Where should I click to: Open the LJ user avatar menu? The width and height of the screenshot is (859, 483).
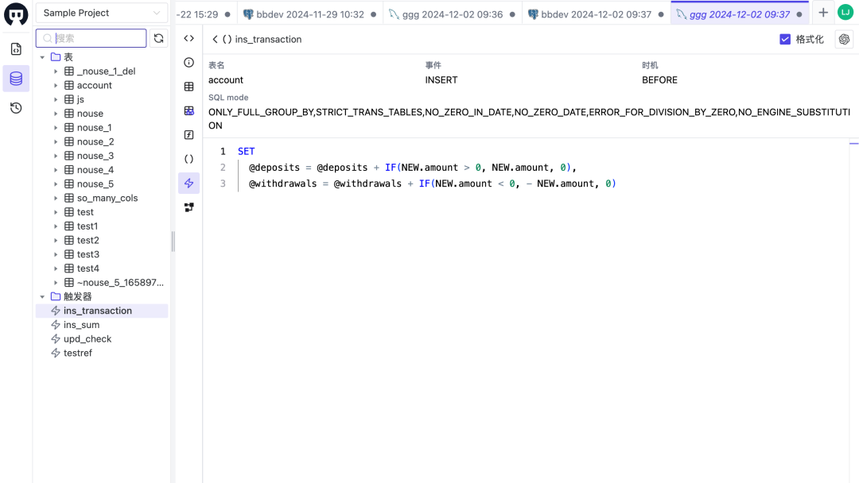point(845,13)
